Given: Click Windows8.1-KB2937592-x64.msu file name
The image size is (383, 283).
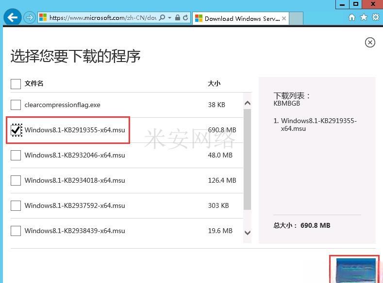Looking at the screenshot, I should pos(75,206).
